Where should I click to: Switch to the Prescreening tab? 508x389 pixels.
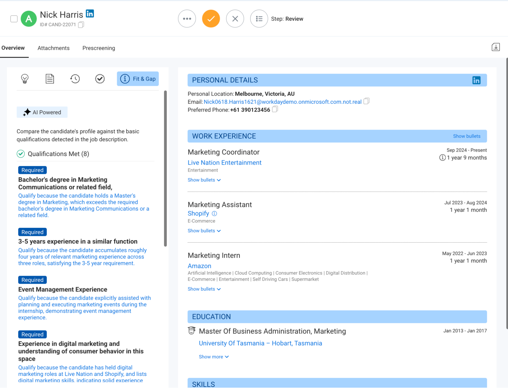click(x=99, y=48)
